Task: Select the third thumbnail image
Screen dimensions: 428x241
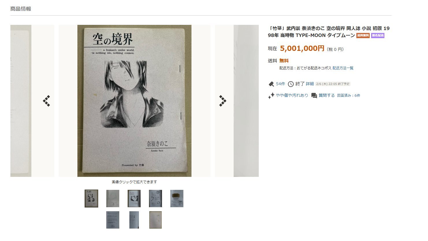Action: point(134,199)
